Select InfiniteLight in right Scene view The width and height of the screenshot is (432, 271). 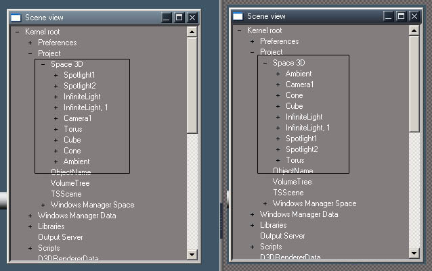click(304, 117)
